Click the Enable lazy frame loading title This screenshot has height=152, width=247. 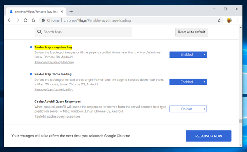53,74
